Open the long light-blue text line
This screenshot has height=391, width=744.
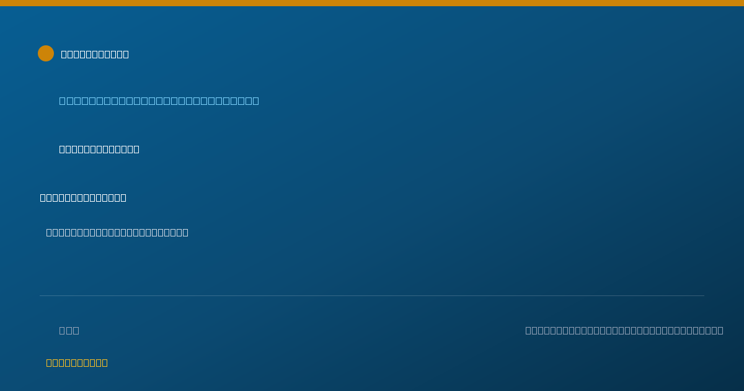[x=159, y=101]
